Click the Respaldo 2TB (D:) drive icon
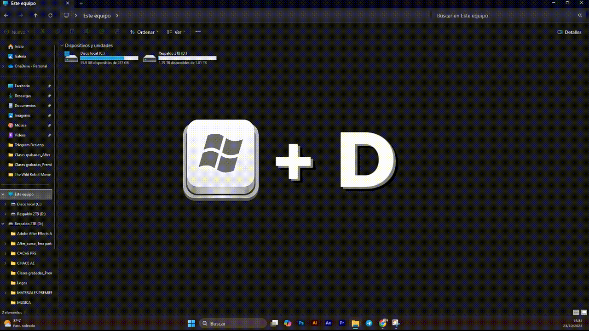Image resolution: width=589 pixels, height=331 pixels. pyautogui.click(x=150, y=58)
